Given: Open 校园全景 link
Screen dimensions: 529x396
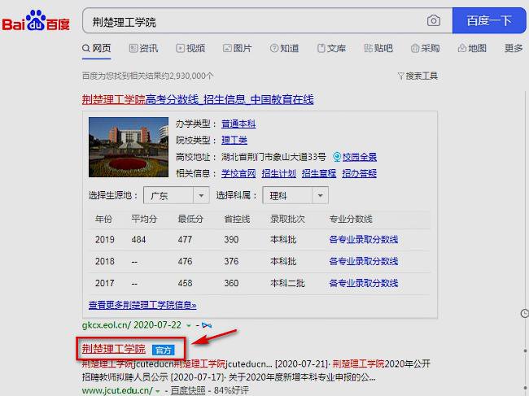Looking at the screenshot, I should pyautogui.click(x=360, y=157).
